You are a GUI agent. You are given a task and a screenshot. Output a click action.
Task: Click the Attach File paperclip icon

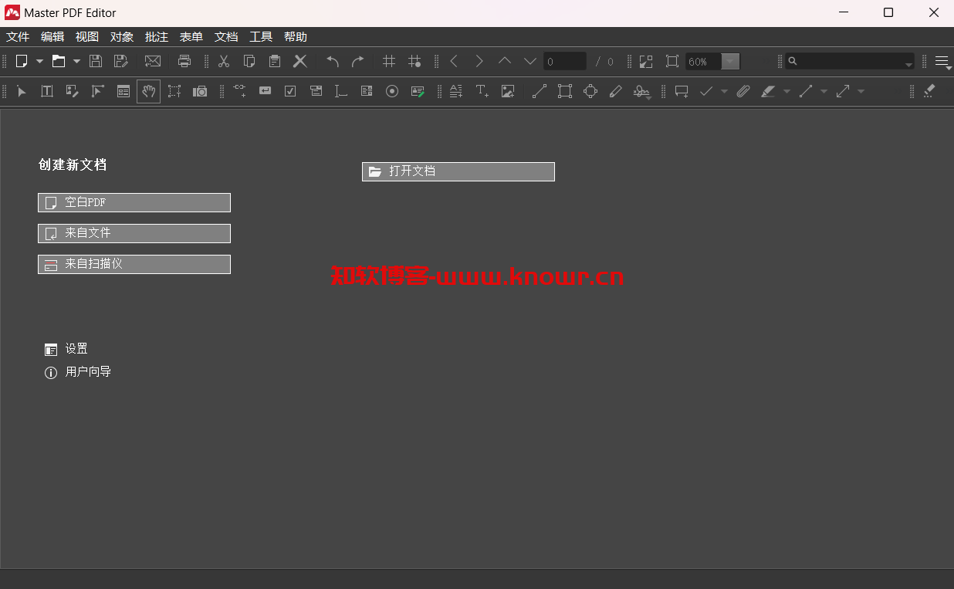click(743, 91)
